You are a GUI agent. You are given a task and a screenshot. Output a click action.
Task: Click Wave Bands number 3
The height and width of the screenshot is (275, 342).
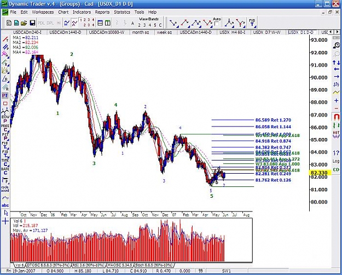click(x=144, y=25)
